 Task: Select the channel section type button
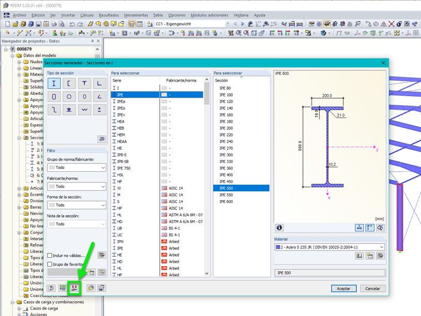69,83
